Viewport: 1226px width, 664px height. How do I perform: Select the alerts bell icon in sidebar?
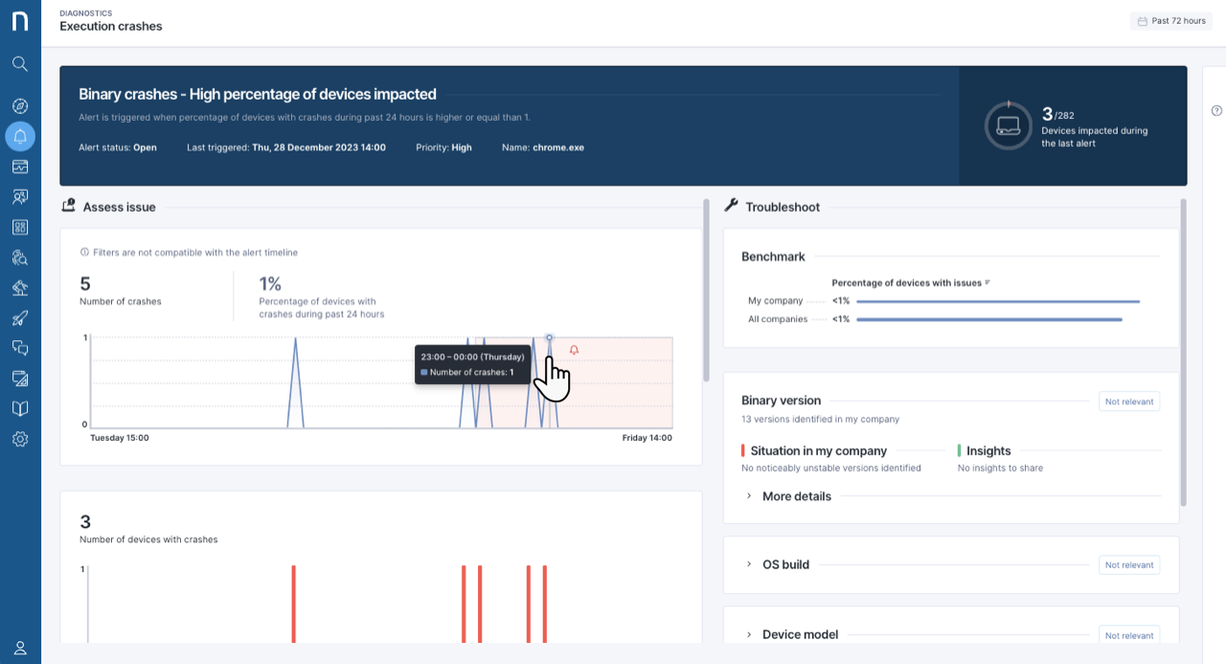[20, 136]
